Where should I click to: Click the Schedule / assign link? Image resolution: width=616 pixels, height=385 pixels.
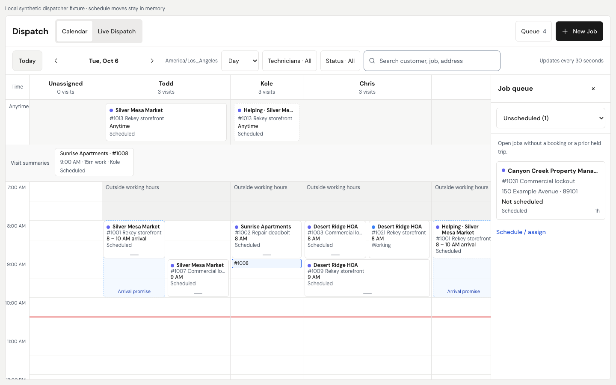tap(521, 232)
